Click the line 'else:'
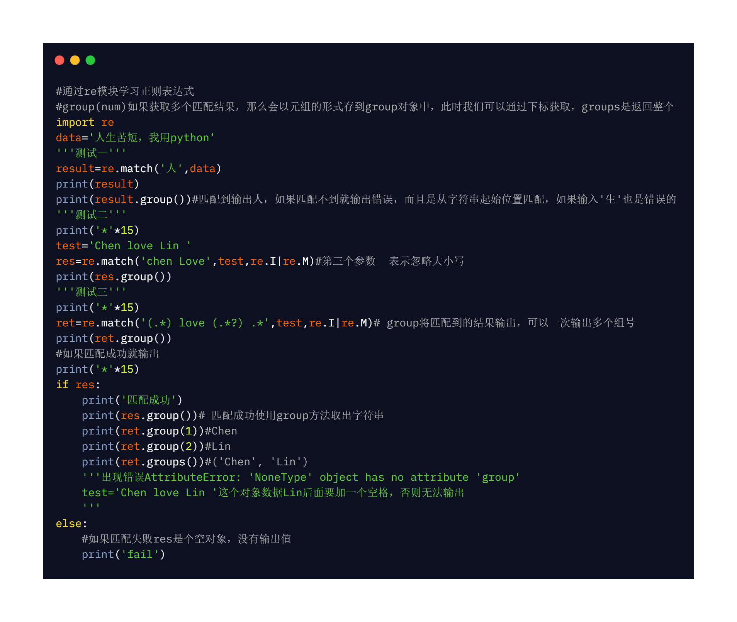This screenshot has height=622, width=737. coord(71,524)
